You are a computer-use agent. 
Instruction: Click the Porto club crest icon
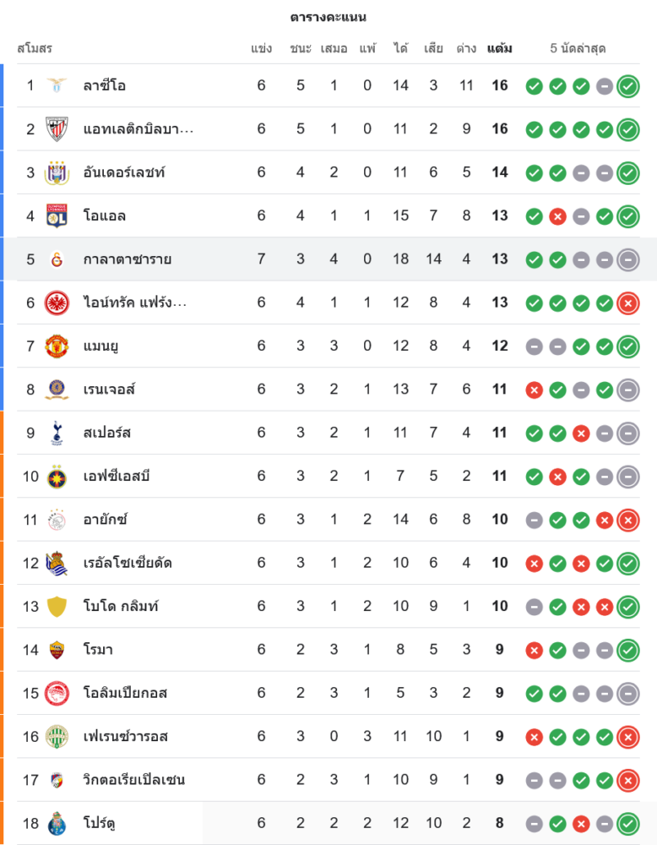pyautogui.click(x=57, y=823)
